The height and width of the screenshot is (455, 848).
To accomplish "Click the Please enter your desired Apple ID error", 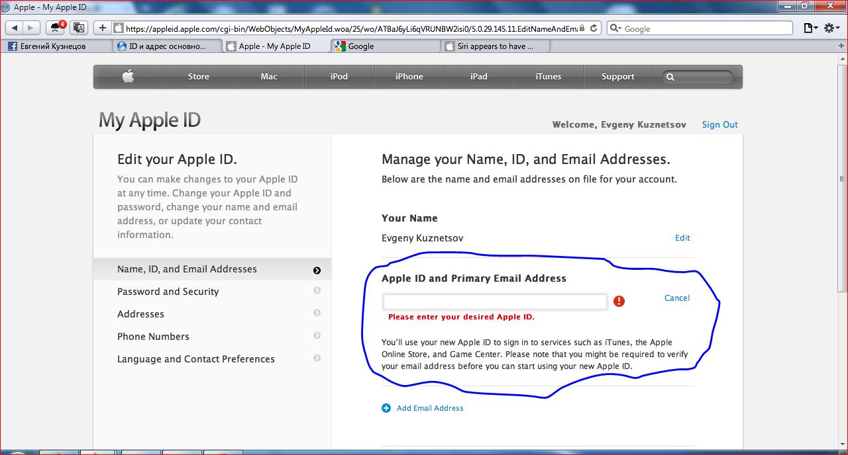I will [461, 317].
